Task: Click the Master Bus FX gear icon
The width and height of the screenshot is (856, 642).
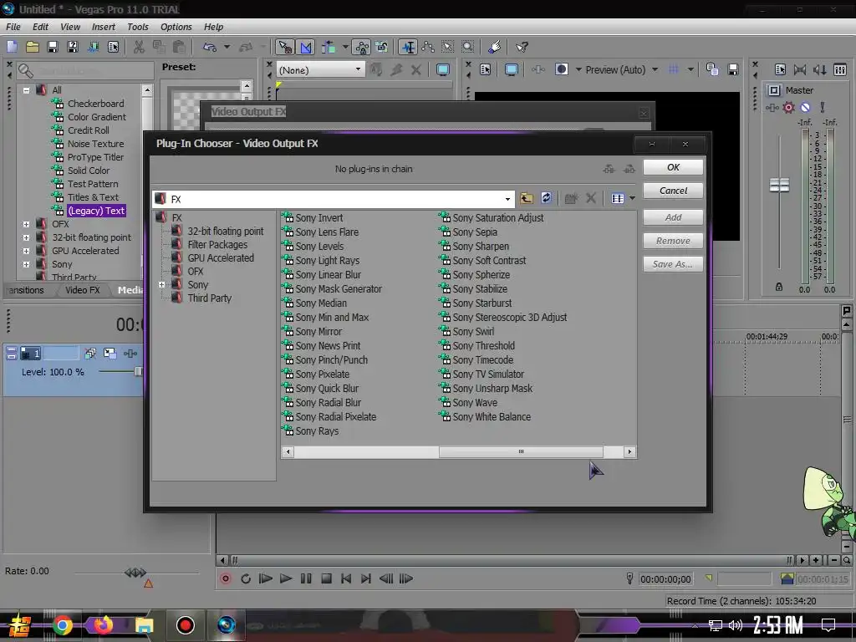Action: pyautogui.click(x=788, y=108)
